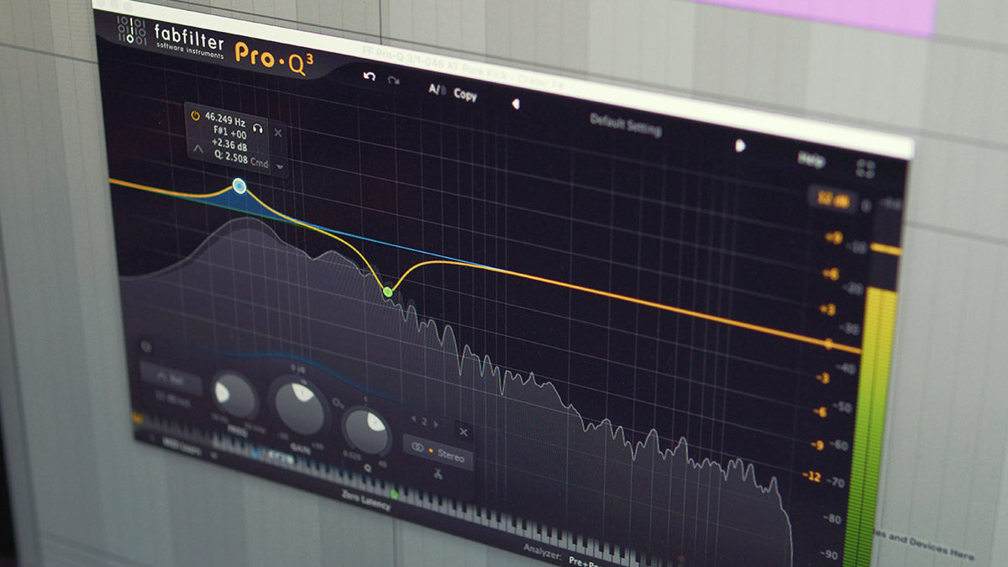Click the Copy button
Image resolution: width=1008 pixels, height=567 pixels.
point(465,96)
